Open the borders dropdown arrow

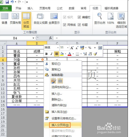click(x=81, y=54)
